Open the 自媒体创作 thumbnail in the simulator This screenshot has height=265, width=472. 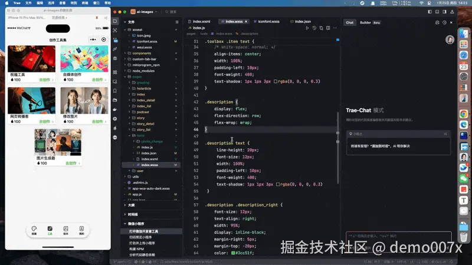pyautogui.click(x=84, y=59)
